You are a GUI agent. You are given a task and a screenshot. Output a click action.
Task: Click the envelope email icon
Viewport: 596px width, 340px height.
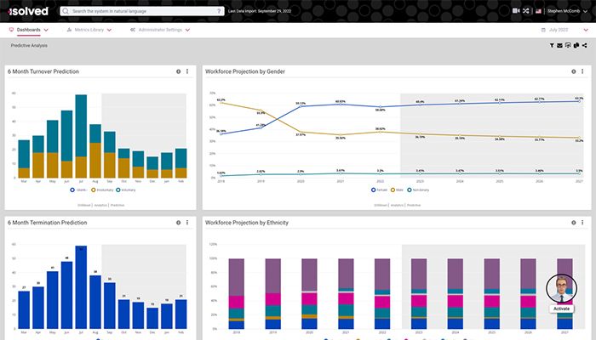click(x=559, y=45)
